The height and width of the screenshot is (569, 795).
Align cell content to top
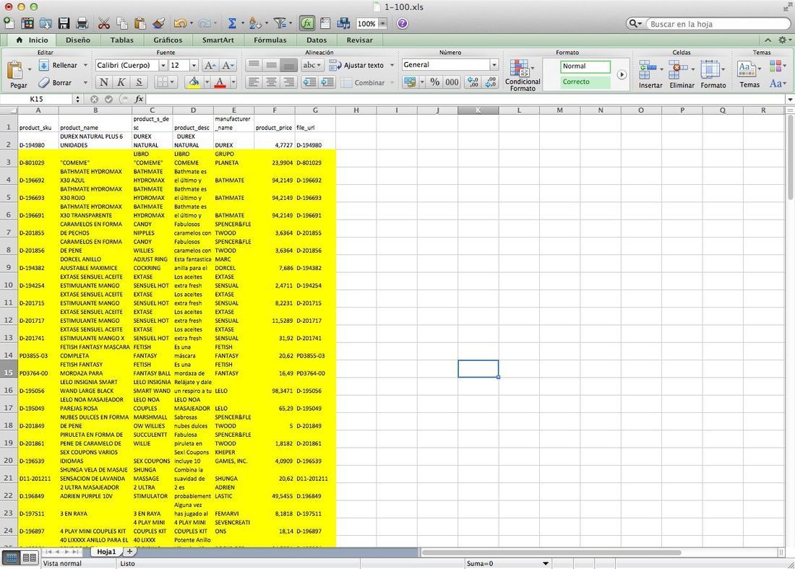[x=254, y=65]
